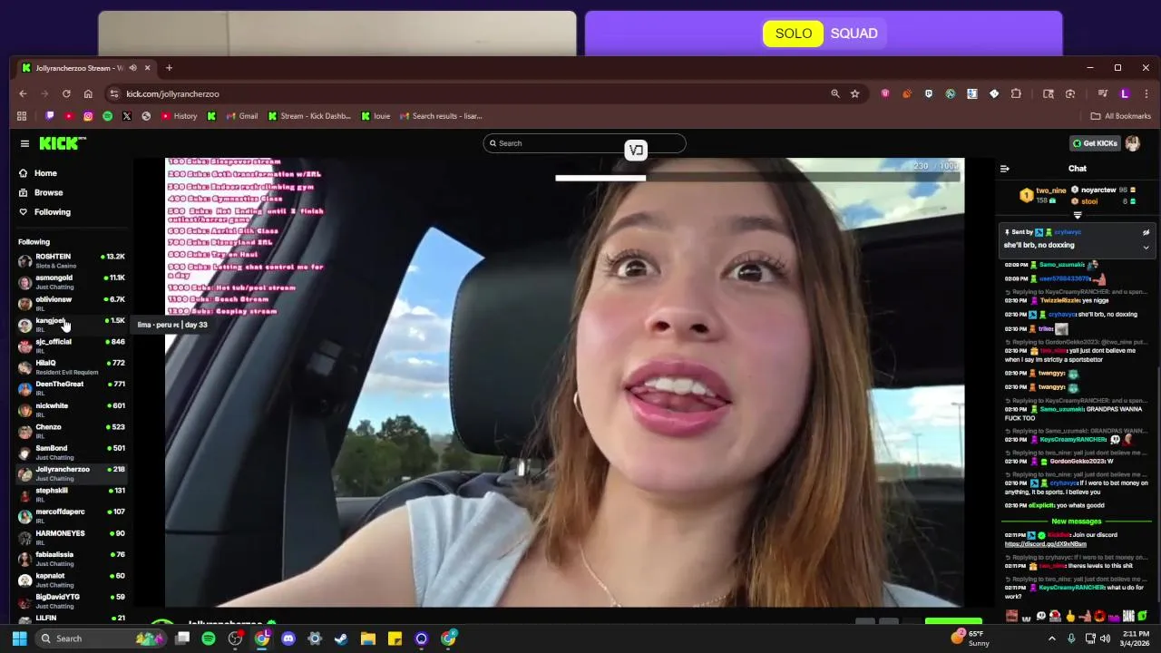Collapse the chat panel with arrow icon

click(x=1004, y=169)
